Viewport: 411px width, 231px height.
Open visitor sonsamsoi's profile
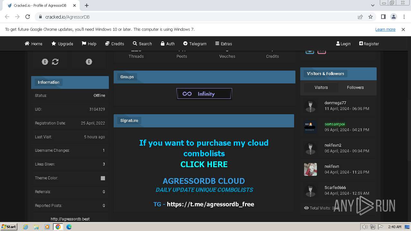pyautogui.click(x=335, y=124)
